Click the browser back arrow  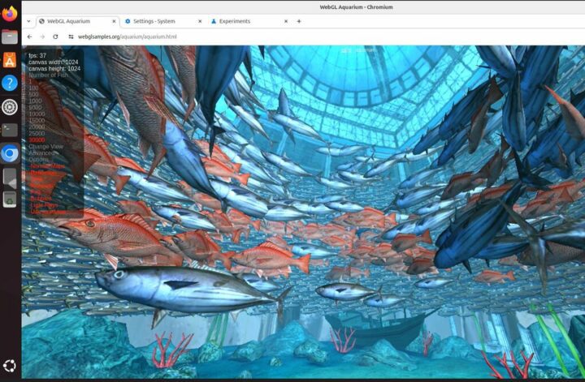(30, 36)
